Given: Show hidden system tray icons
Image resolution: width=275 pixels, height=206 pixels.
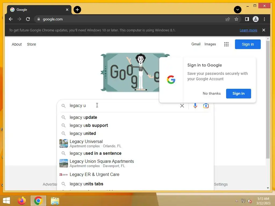Looking at the screenshot, I should pos(237,201).
